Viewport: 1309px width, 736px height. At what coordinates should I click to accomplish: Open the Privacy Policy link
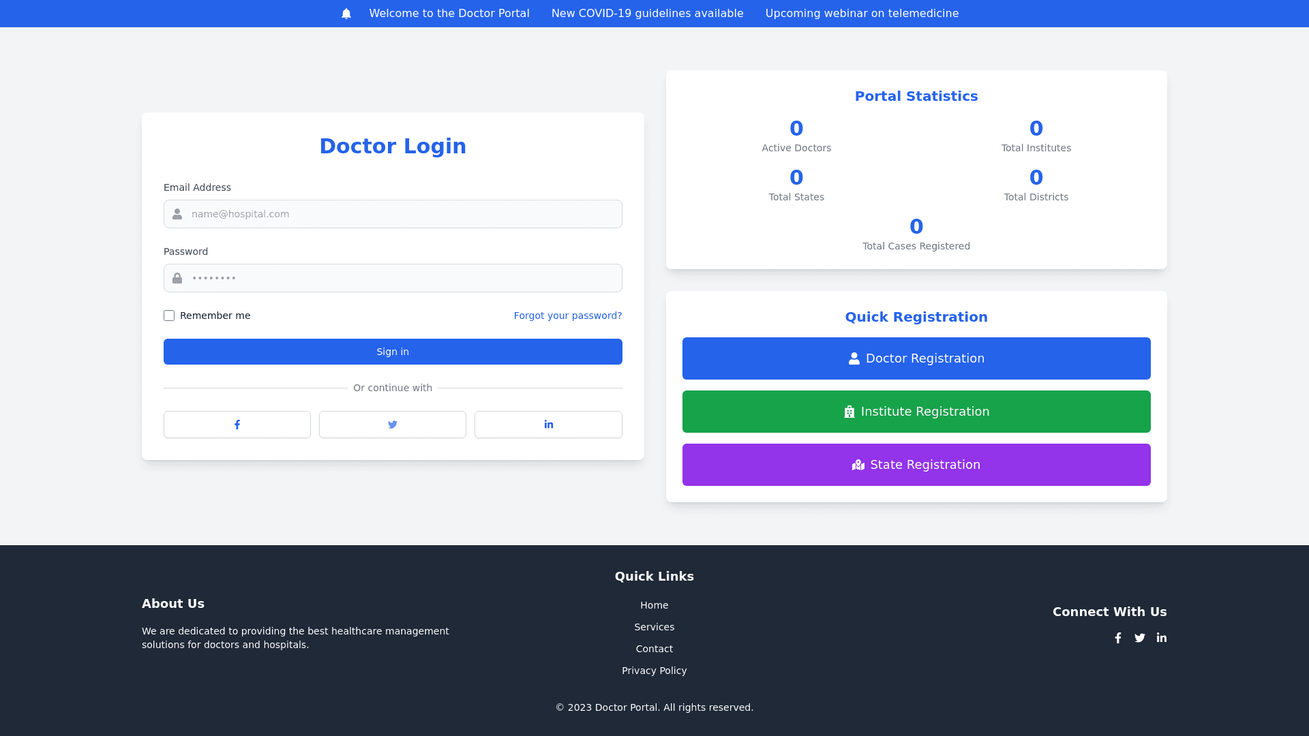point(654,671)
